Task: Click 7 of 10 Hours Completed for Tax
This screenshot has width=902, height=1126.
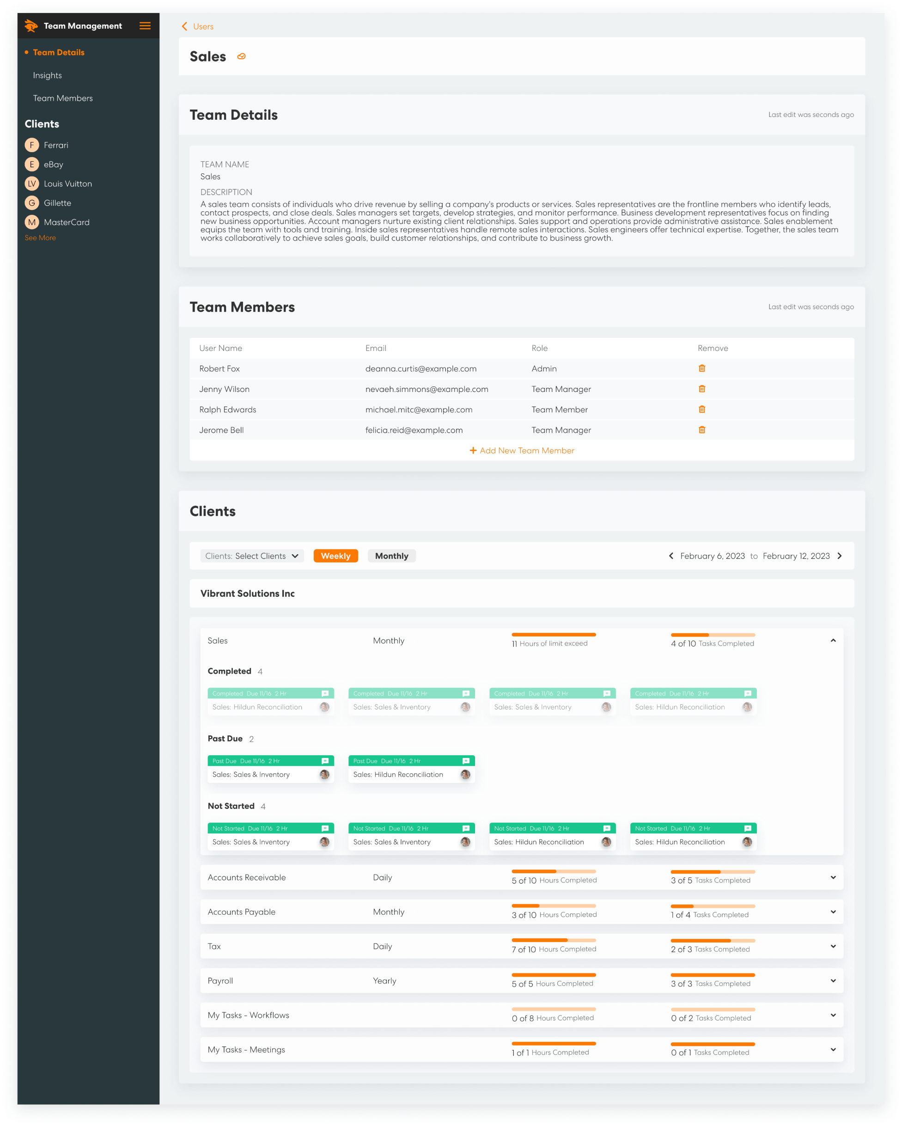Action: (554, 949)
